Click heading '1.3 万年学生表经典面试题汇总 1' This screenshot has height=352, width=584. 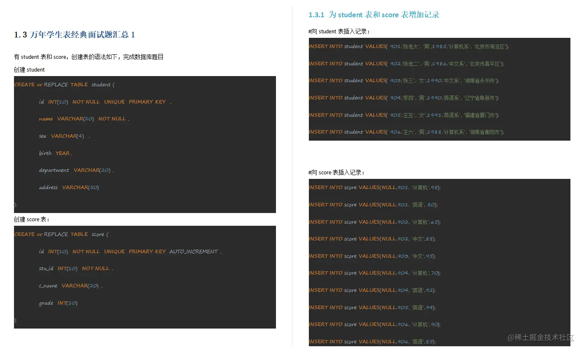pos(74,35)
